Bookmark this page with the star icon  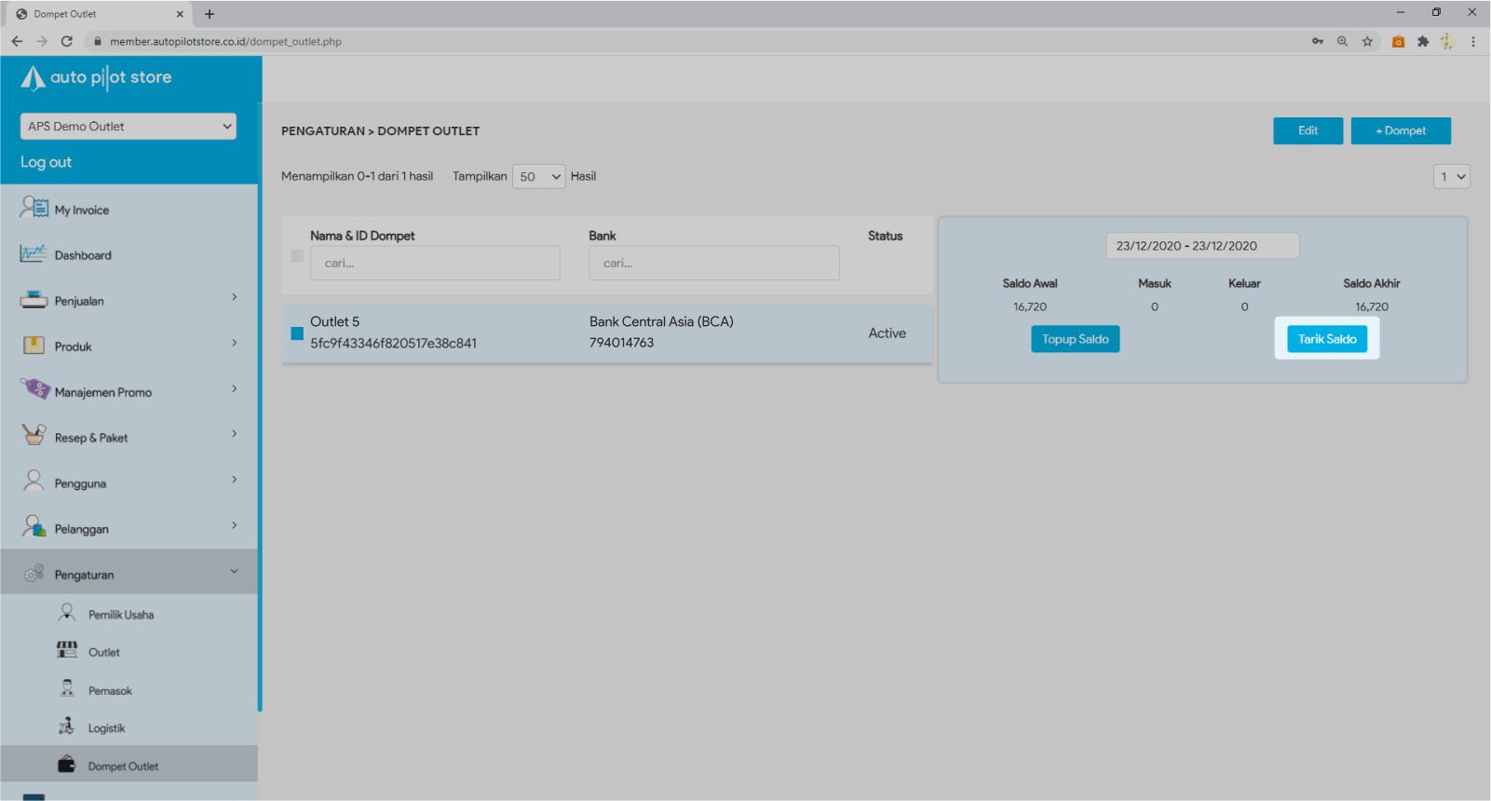click(1367, 41)
